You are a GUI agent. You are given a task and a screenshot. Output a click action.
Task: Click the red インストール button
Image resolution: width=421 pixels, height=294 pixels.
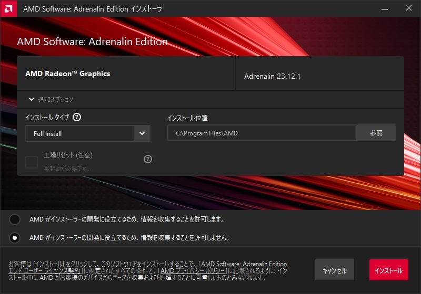pyautogui.click(x=389, y=270)
